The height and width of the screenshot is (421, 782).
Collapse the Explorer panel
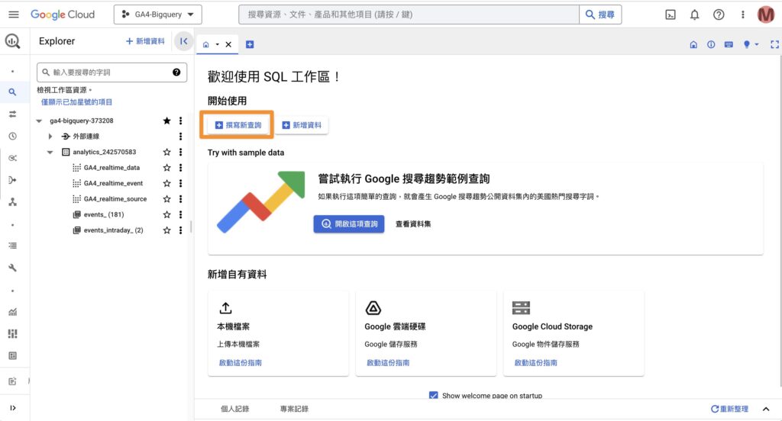pos(183,41)
